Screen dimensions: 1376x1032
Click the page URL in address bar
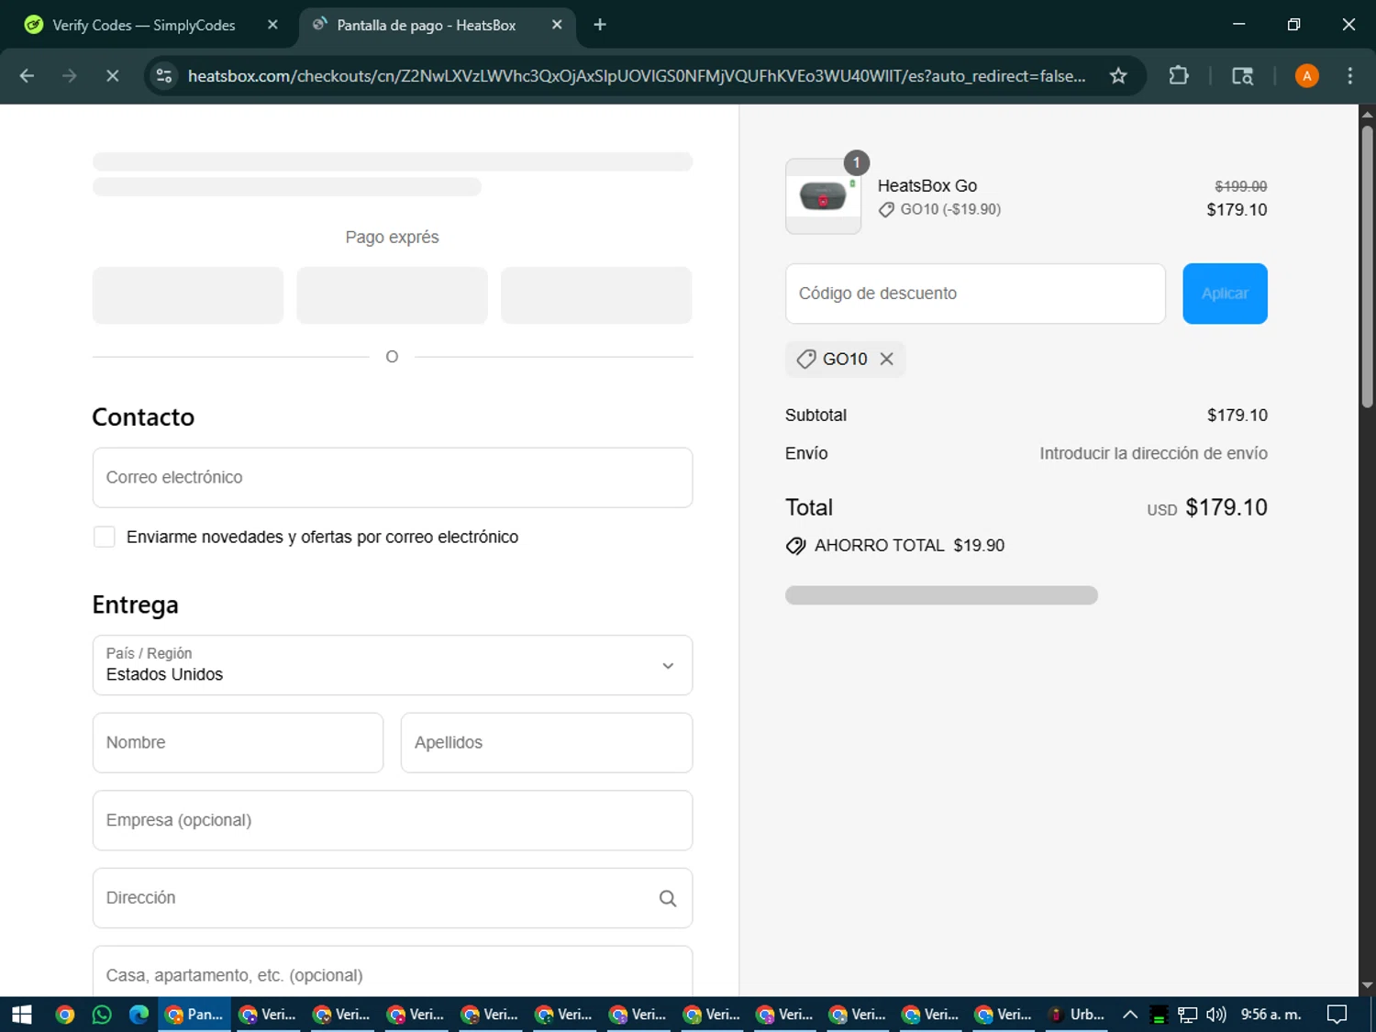tap(637, 76)
